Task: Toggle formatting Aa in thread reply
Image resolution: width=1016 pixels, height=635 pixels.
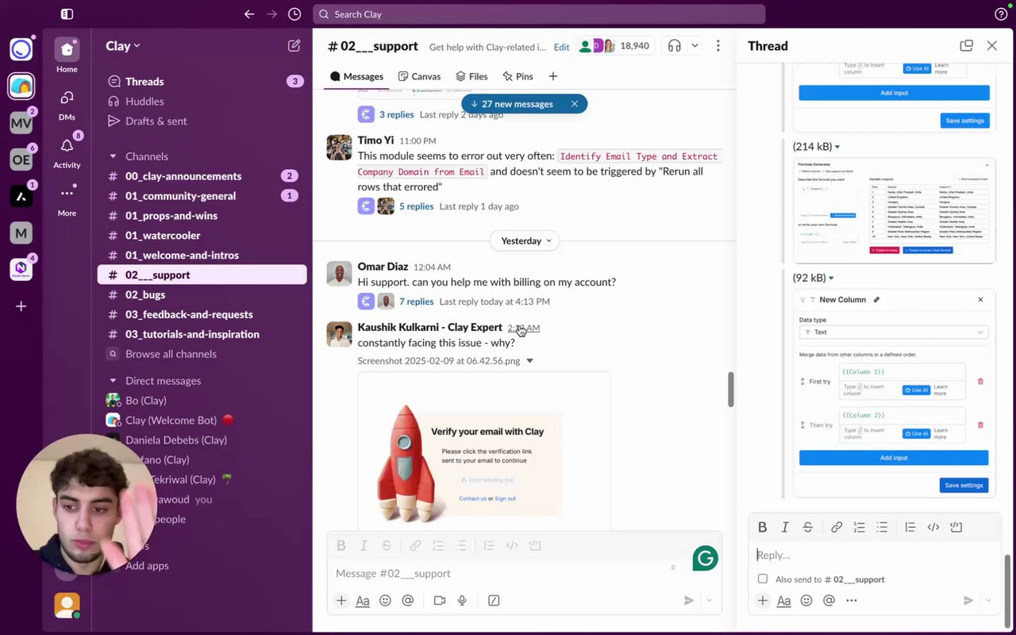Action: (783, 601)
